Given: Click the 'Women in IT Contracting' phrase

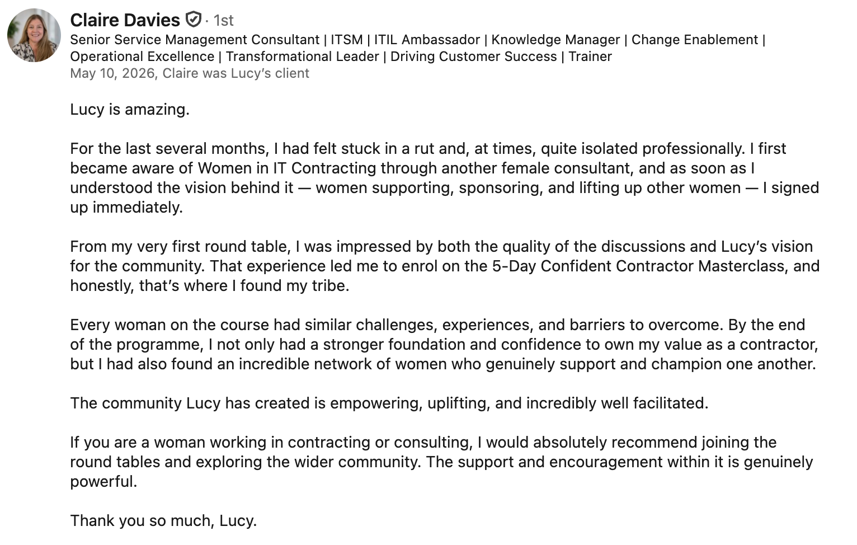Looking at the screenshot, I should (287, 168).
